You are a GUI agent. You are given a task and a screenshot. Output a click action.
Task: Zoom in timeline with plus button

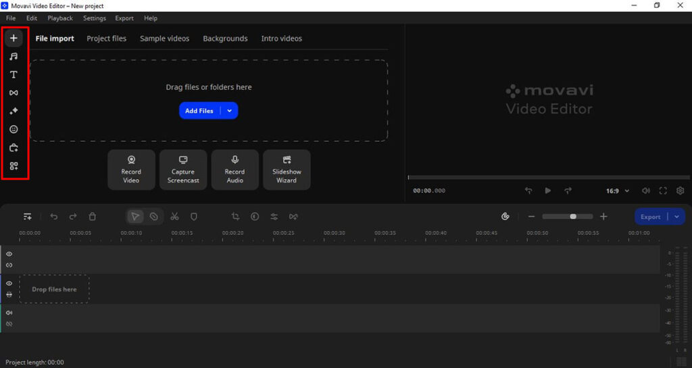[603, 216]
